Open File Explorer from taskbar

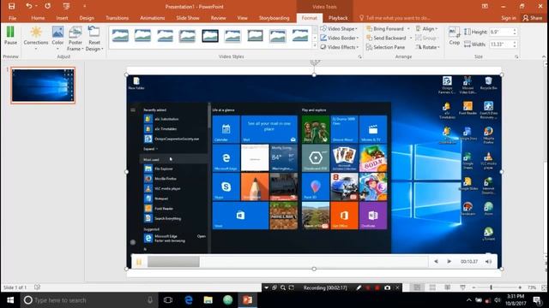point(208,300)
